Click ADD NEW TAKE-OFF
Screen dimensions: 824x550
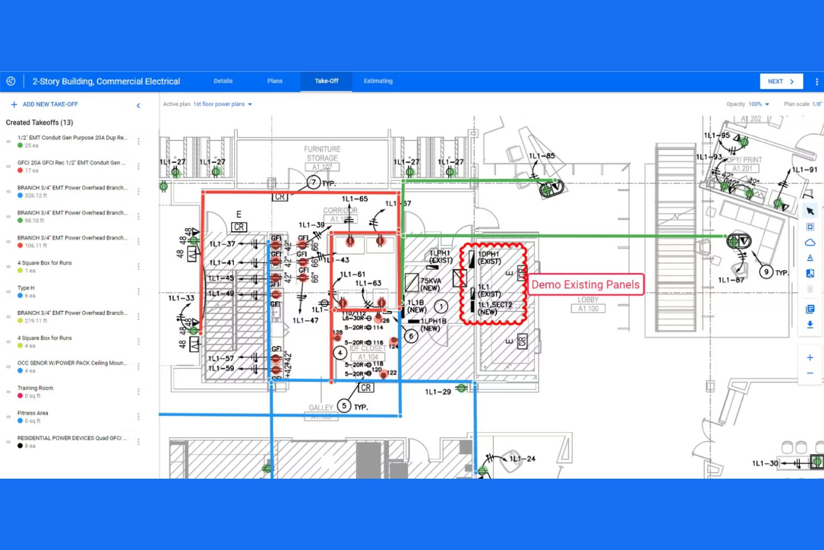tap(45, 104)
